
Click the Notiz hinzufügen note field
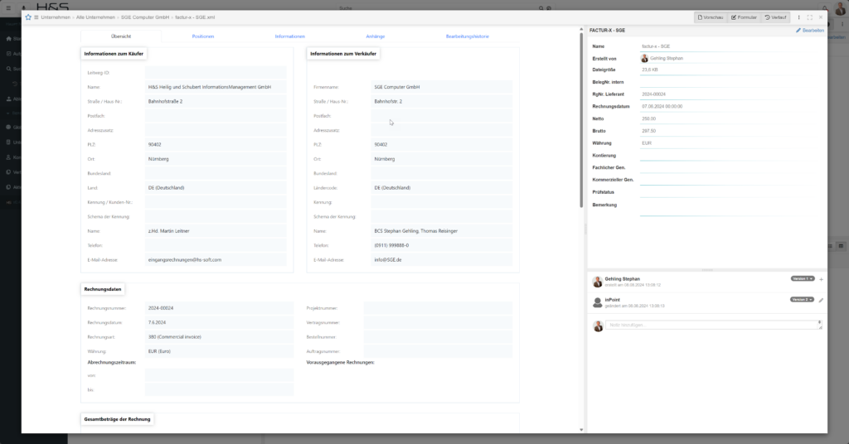[x=714, y=325]
